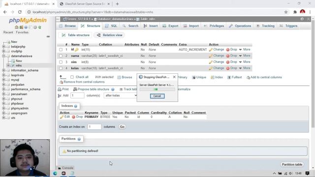The height and width of the screenshot is (177, 315).
Task: Click red Drop icon for nama column
Action: [x=228, y=56]
